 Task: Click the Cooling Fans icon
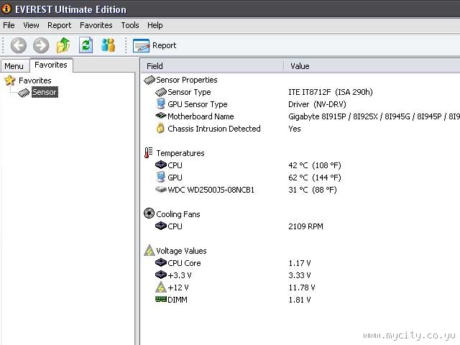(149, 213)
